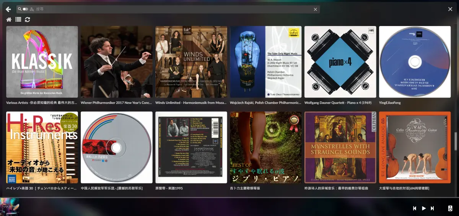Screen dimensions: 459x216
Task: Clear the search field with X
Action: [x=316, y=9]
